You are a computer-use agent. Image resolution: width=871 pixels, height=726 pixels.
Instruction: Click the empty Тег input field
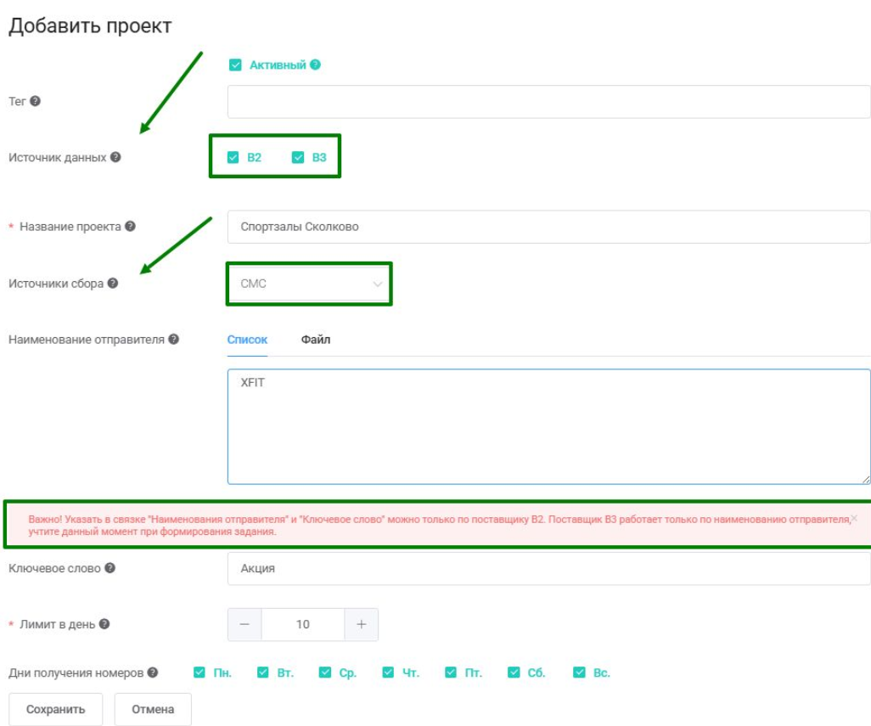tap(548, 102)
